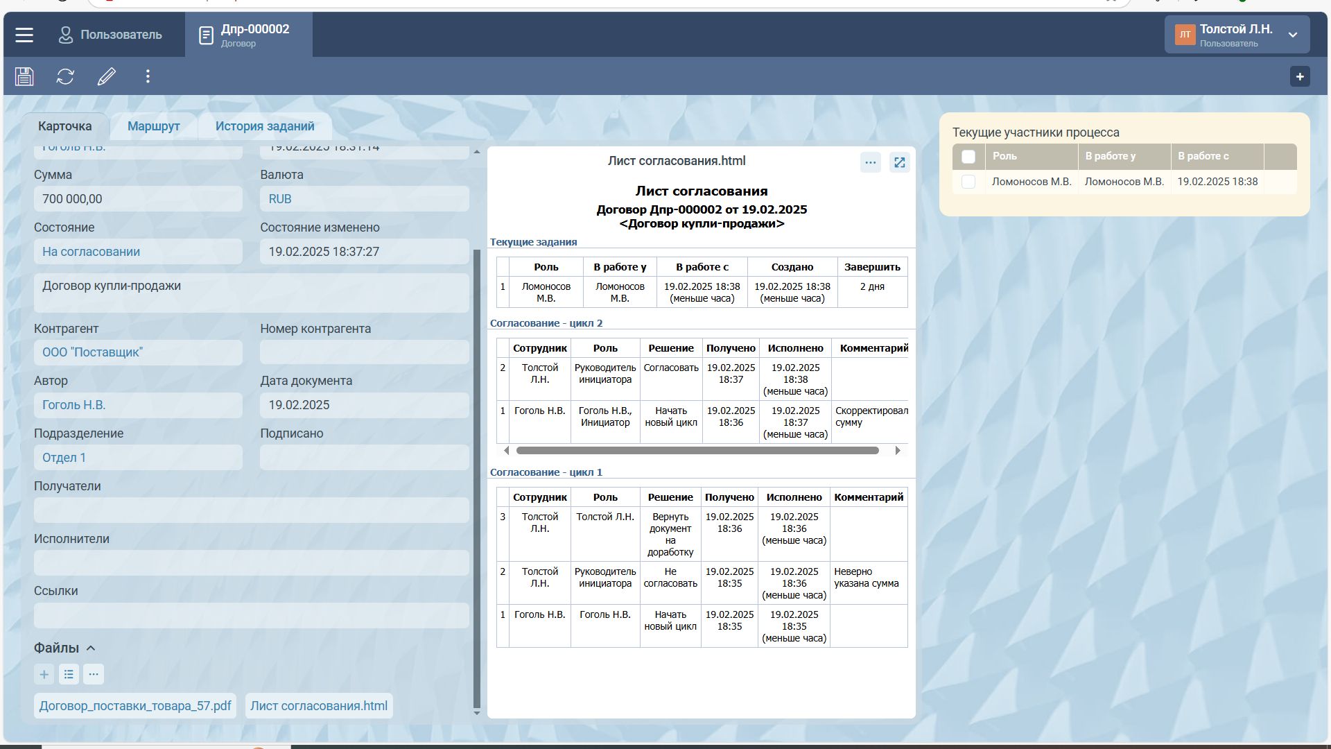Screen dimensions: 1331x749
Task: Refresh the document card
Action: (x=65, y=76)
